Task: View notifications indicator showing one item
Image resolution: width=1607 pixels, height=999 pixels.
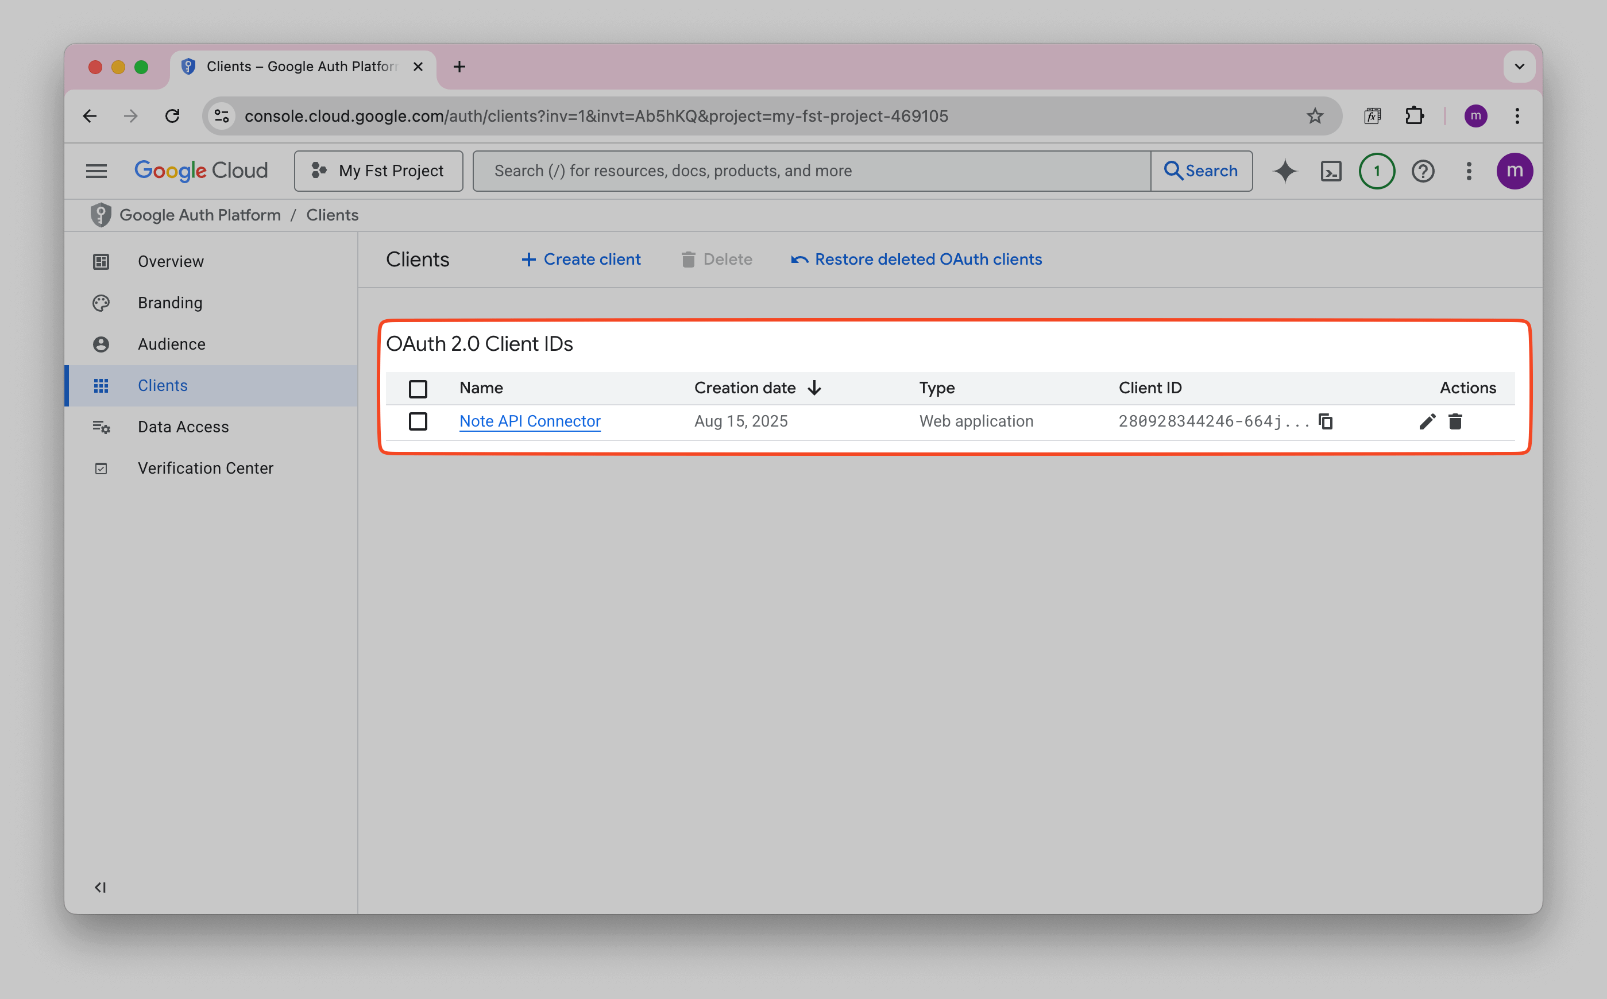Action: click(1376, 171)
